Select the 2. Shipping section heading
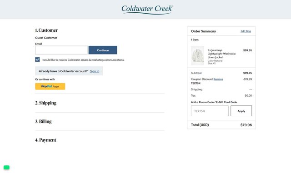The image size is (291, 173). [x=45, y=103]
